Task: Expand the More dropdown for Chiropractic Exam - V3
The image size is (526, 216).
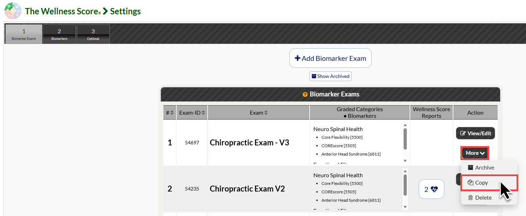Action: (x=475, y=153)
